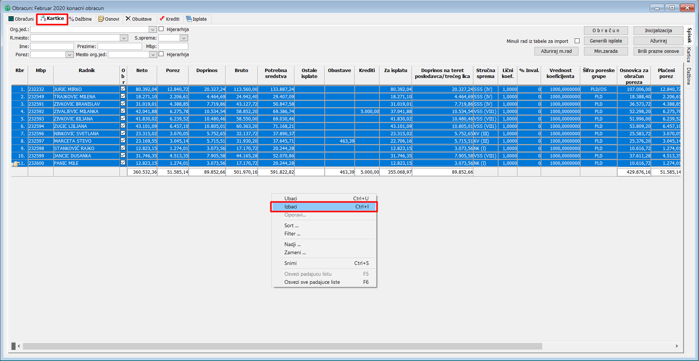Click the Min.zarada button
This screenshot has width=699, height=361.
click(x=606, y=51)
